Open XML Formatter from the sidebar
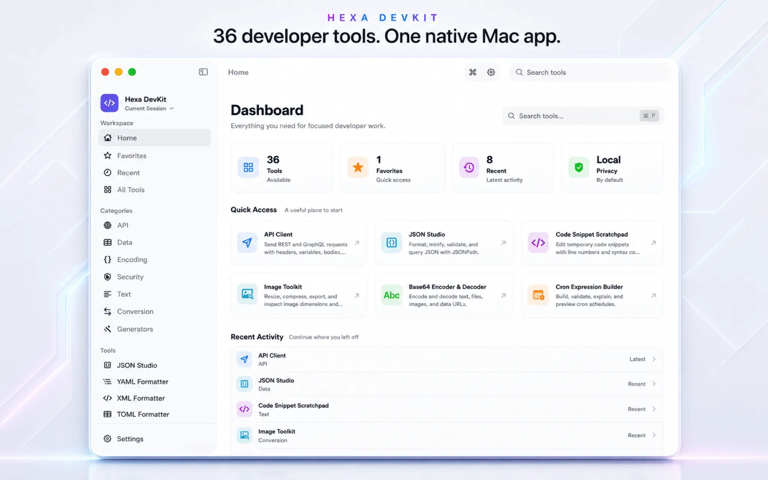The height and width of the screenshot is (480, 768). click(x=154, y=398)
